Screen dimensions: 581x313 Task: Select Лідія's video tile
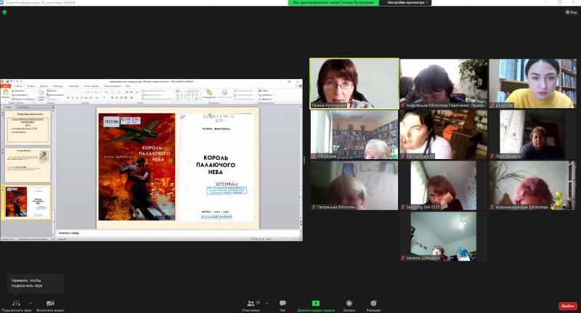point(533,134)
